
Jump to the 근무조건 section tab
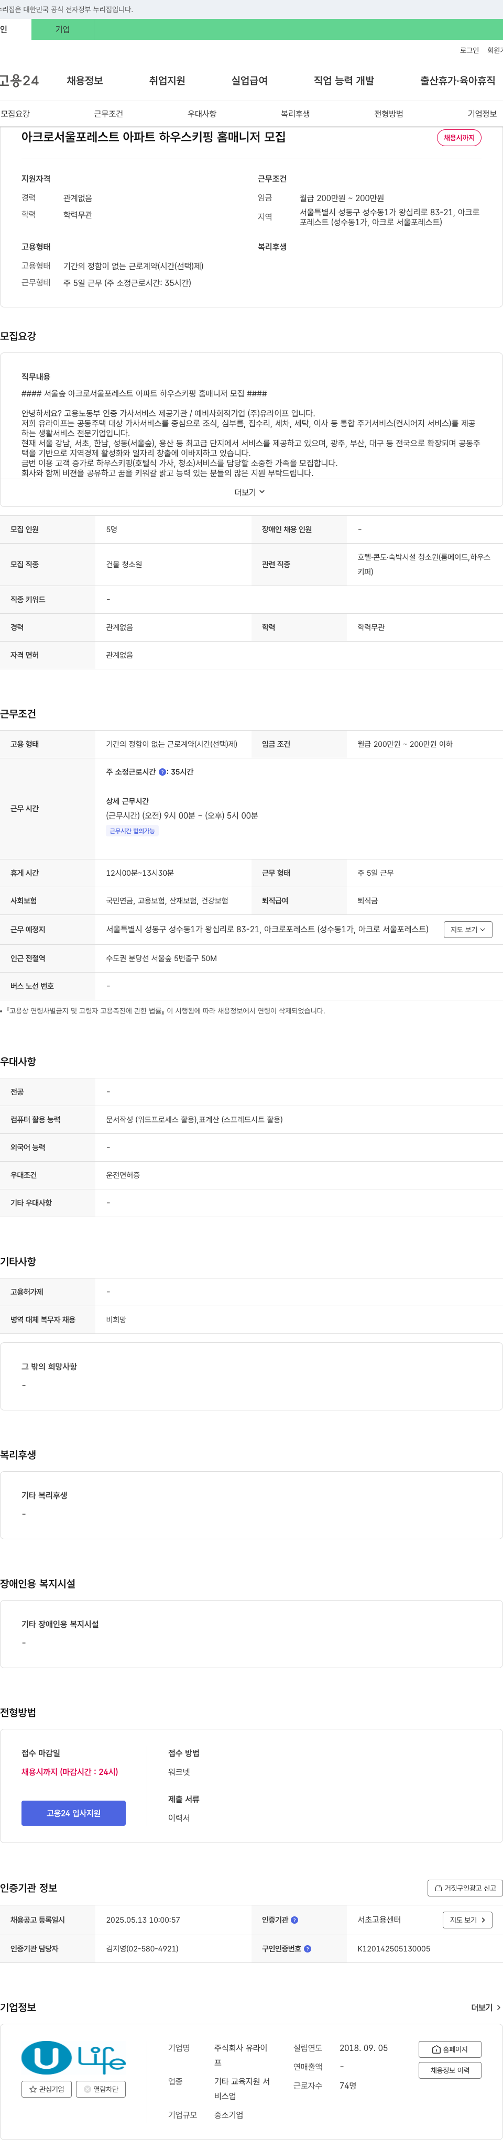(x=108, y=114)
